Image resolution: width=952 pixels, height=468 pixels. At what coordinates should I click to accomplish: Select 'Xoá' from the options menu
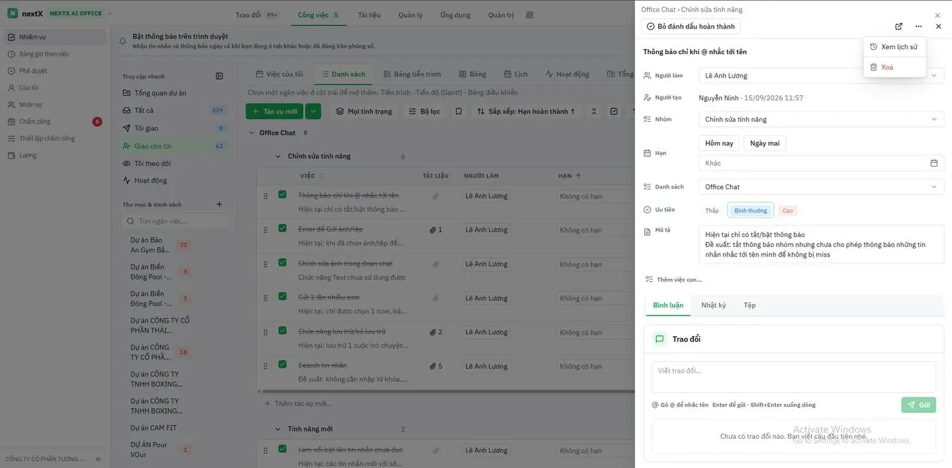[x=894, y=67]
